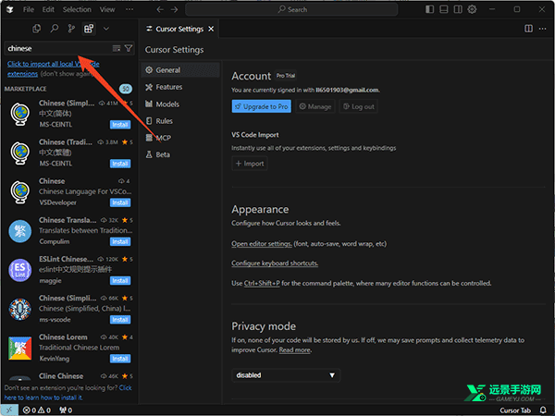Open the settings gear in title bar
This screenshot has height=416, width=555.
tap(472, 9)
